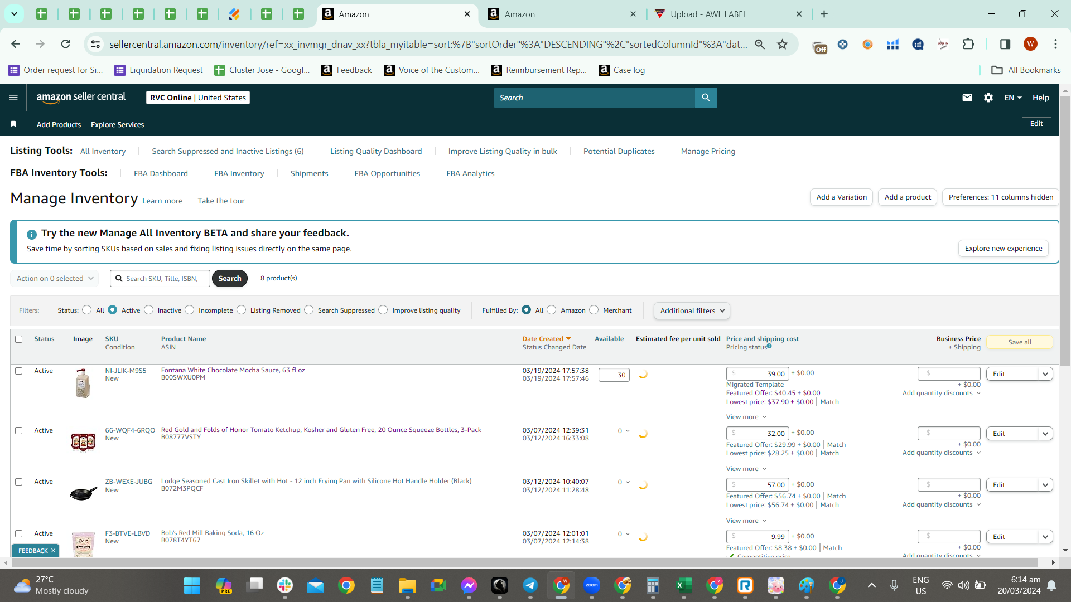Click the Add a product button

click(908, 197)
